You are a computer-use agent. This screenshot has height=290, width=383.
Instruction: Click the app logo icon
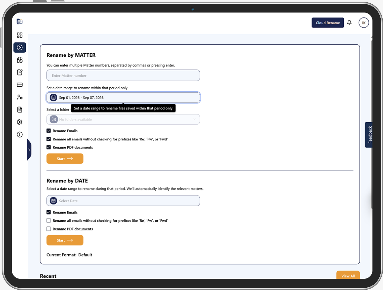(19, 22)
